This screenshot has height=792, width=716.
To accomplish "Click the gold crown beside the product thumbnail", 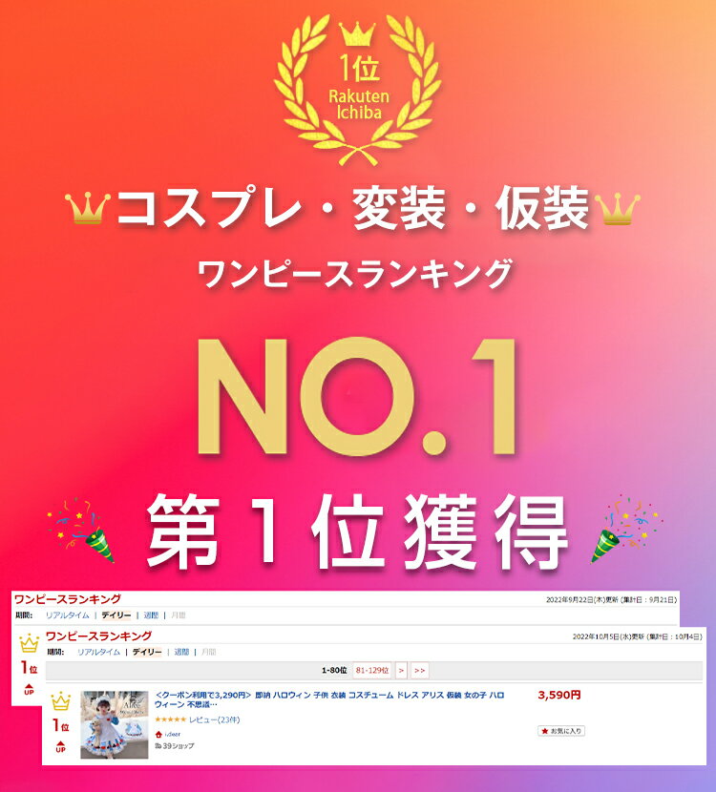I will point(61,701).
